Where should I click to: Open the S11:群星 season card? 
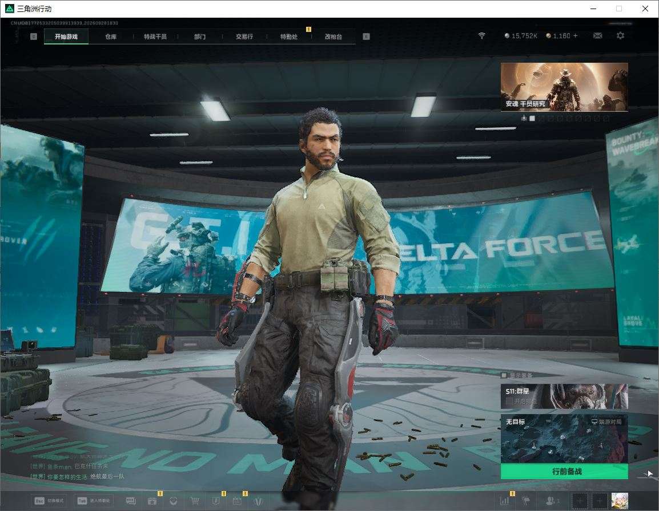[564, 396]
